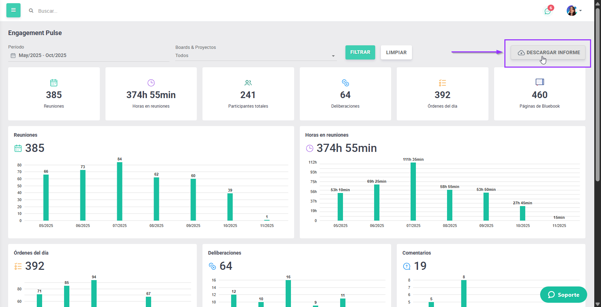Click the Órdenes del día checklist icon

coord(442,83)
